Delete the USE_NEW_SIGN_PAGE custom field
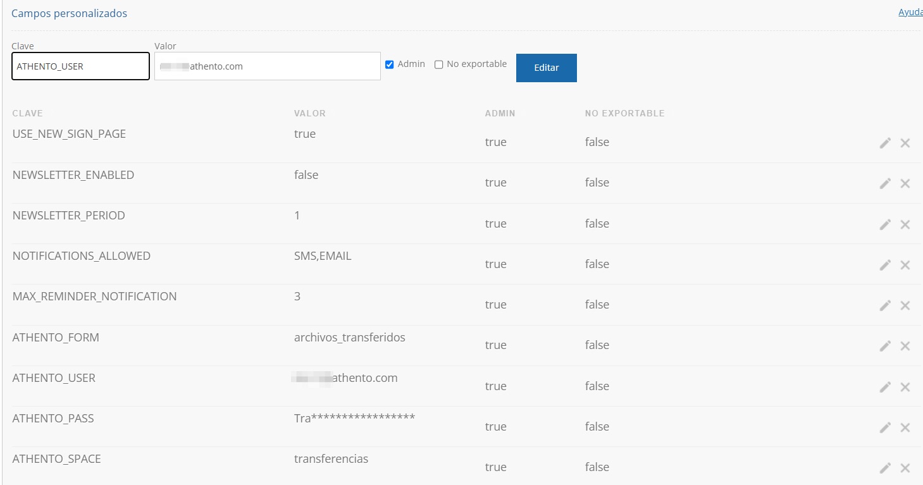923x485 pixels. [x=905, y=143]
